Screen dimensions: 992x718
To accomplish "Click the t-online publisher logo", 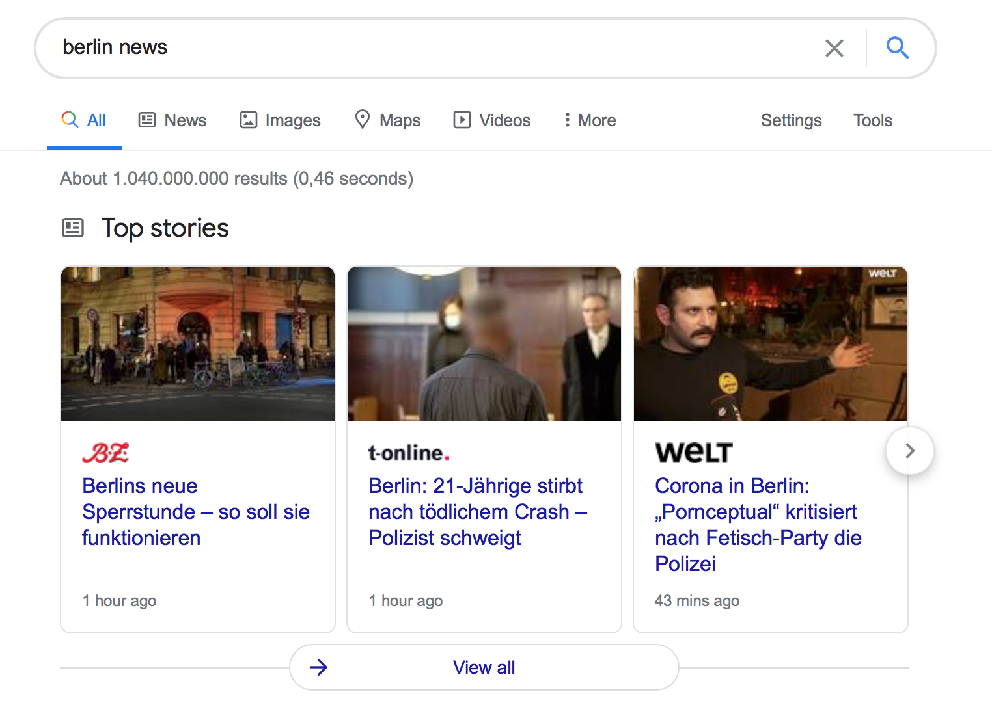I will click(x=409, y=453).
